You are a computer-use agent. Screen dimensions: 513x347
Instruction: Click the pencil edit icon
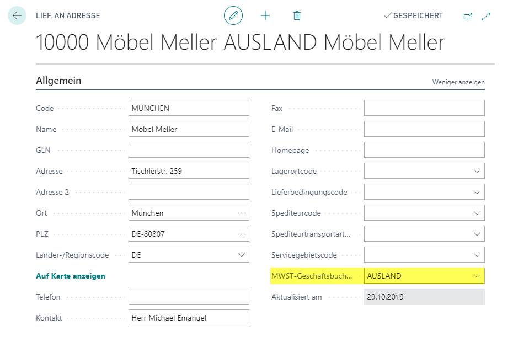(x=233, y=15)
